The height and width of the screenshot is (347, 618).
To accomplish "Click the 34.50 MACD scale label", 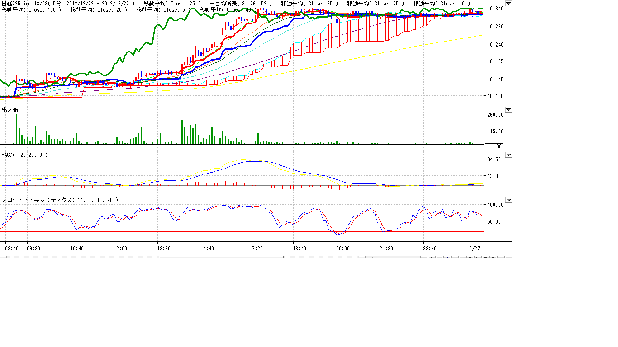I will point(494,159).
